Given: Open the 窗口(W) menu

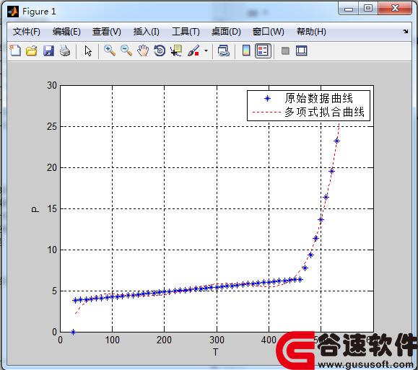Looking at the screenshot, I should [x=268, y=32].
